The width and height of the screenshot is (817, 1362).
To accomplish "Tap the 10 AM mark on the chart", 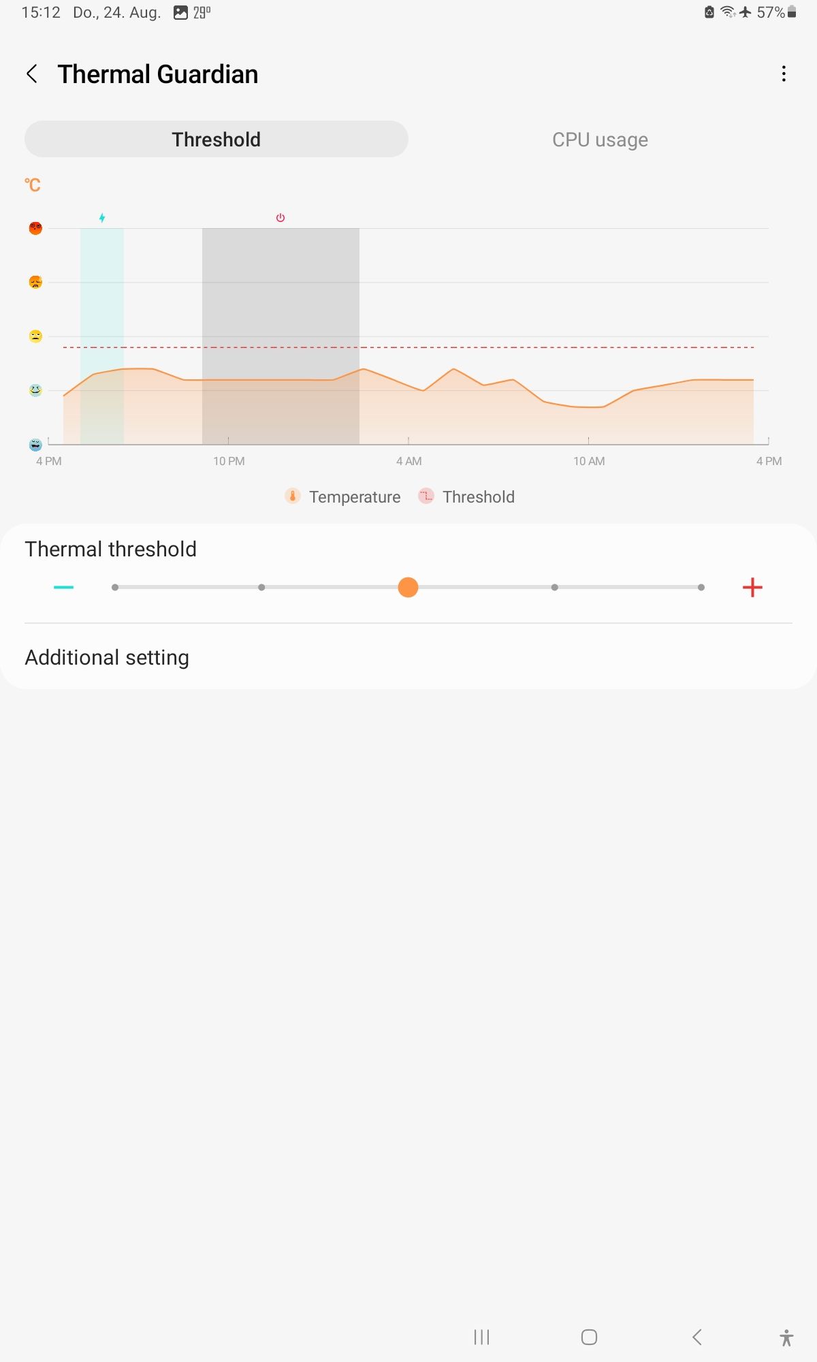I will (589, 461).
